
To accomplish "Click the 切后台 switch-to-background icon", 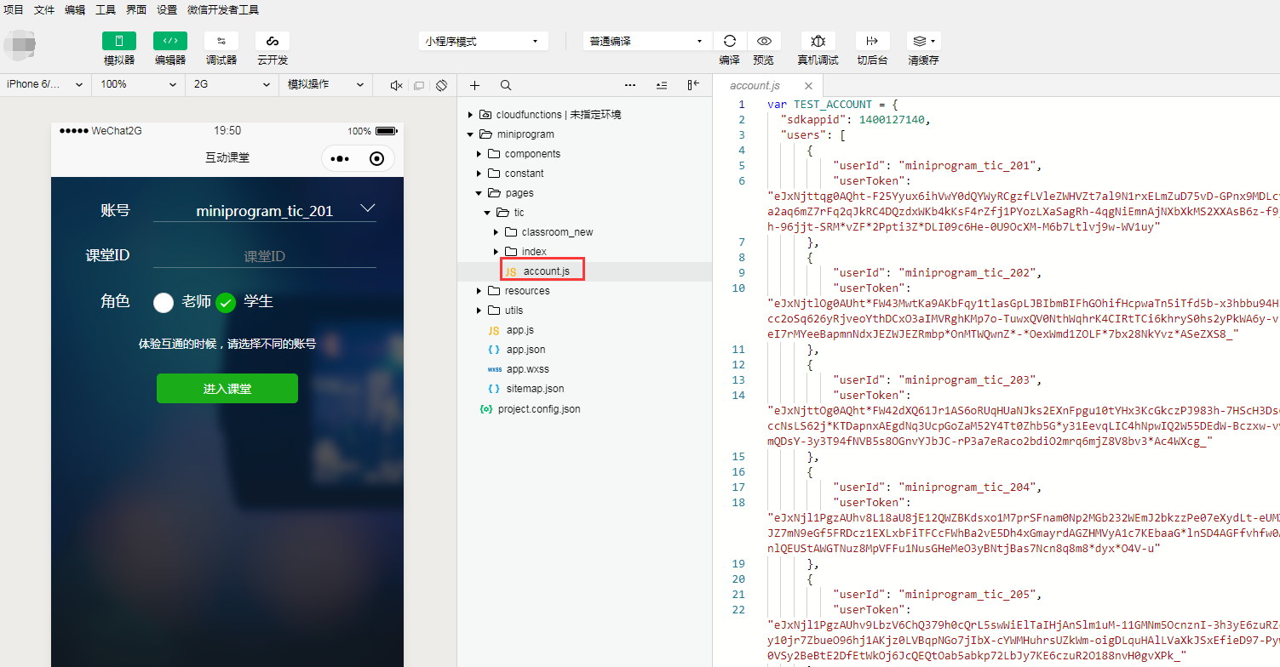I will (x=872, y=41).
